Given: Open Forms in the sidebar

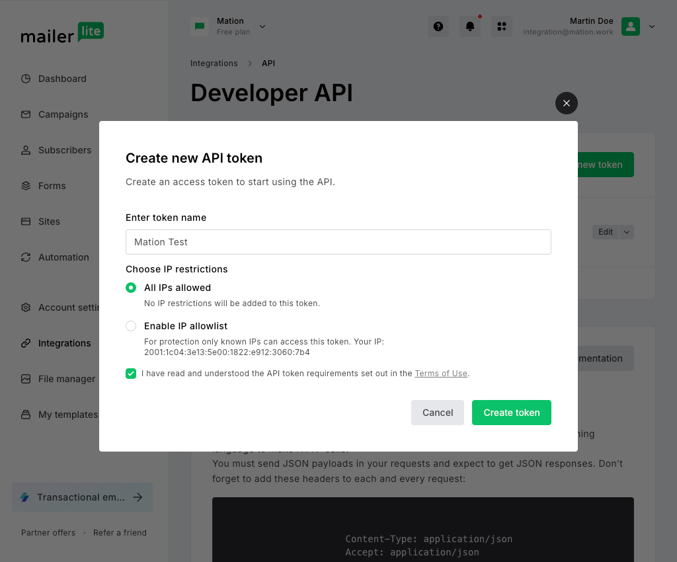Looking at the screenshot, I should [x=52, y=186].
